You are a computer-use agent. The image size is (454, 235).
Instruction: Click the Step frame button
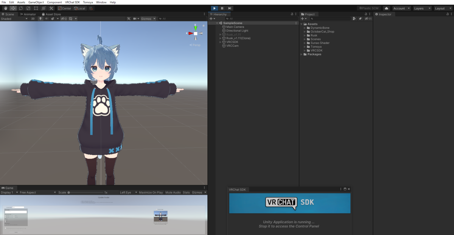click(230, 8)
